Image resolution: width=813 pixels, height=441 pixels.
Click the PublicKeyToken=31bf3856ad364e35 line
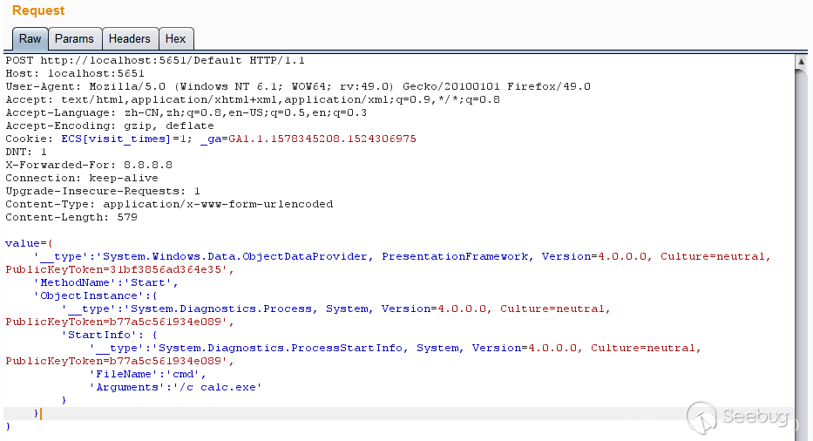point(119,270)
